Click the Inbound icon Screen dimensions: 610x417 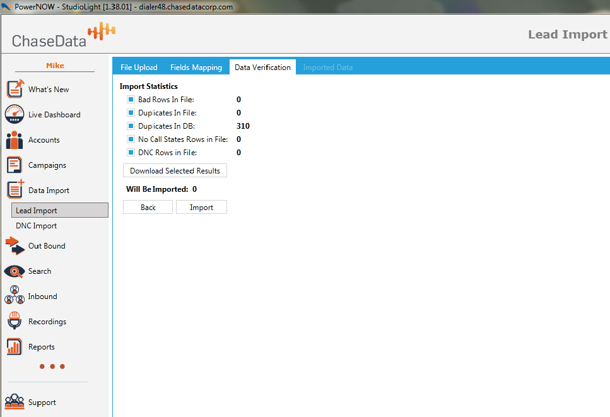pyautogui.click(x=15, y=296)
